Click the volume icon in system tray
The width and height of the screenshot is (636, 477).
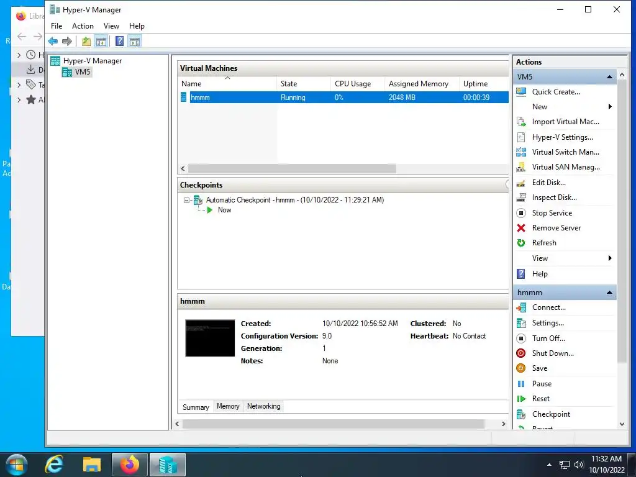pos(578,465)
